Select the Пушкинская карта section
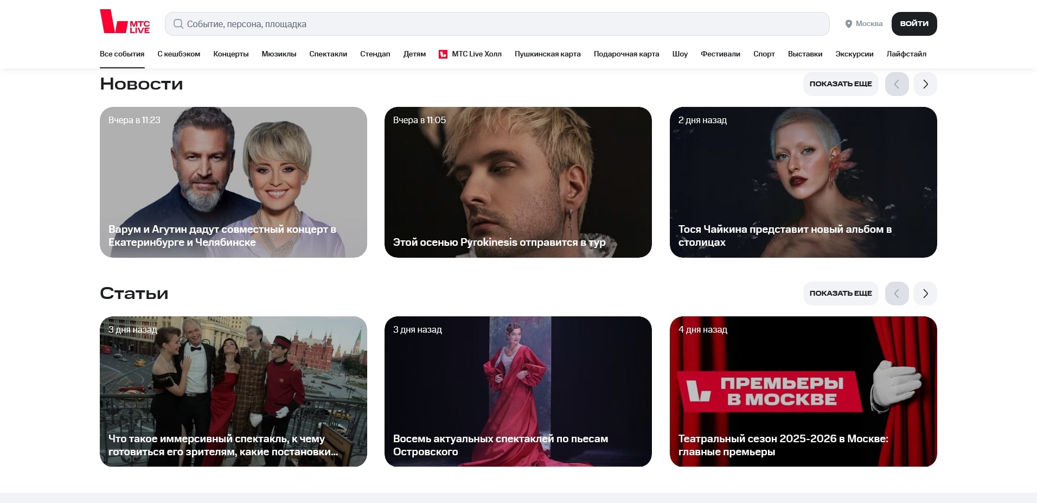Image resolution: width=1037 pixels, height=503 pixels. pyautogui.click(x=547, y=54)
